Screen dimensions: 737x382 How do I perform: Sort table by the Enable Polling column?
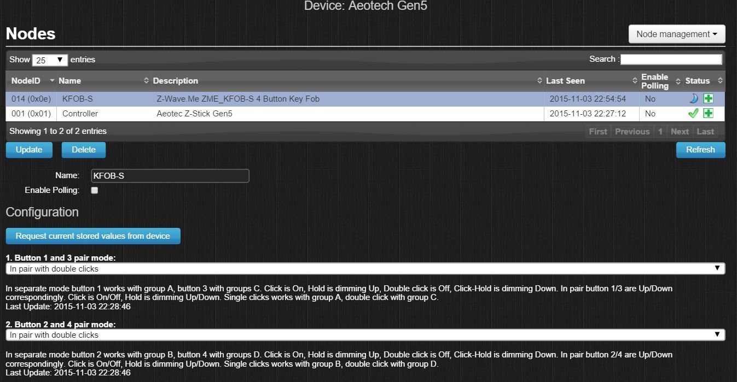coord(661,81)
